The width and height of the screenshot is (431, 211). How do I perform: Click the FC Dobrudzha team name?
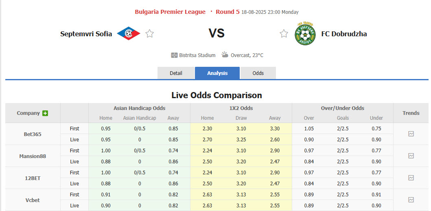[x=344, y=34]
